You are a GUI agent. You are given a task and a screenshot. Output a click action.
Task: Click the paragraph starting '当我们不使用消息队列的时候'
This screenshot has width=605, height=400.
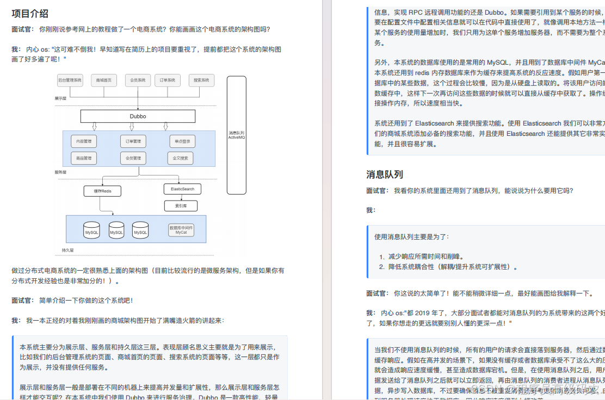(x=490, y=374)
